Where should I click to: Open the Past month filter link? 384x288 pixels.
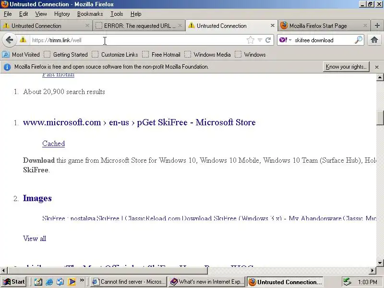(x=58, y=75)
